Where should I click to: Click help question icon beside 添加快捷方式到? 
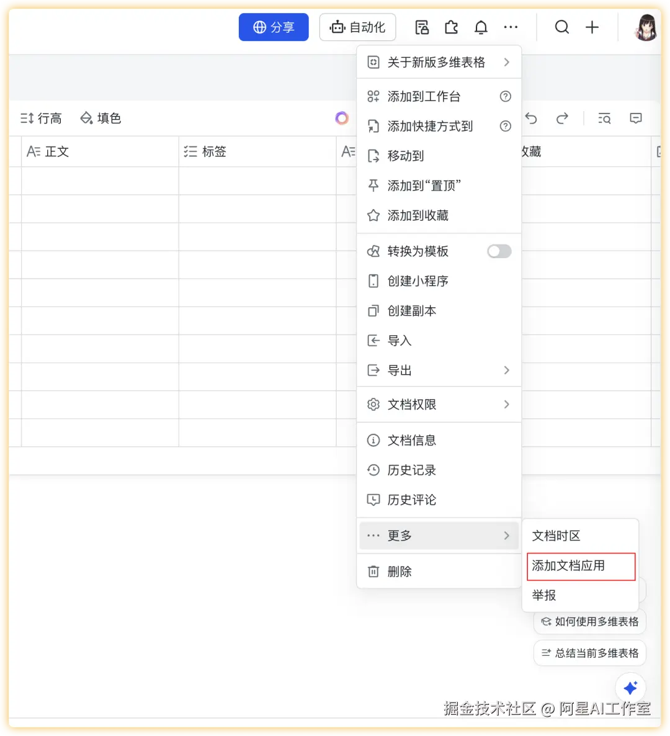coord(506,126)
